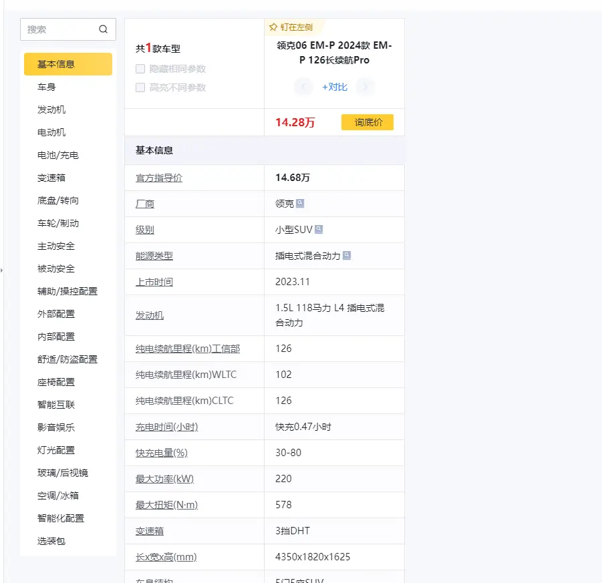602x583 pixels.
Task: Click the search icon beside 领克
Action: (x=300, y=204)
